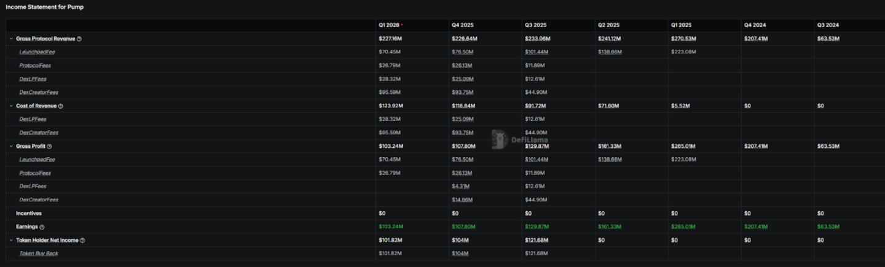Click Token Holder Net Income help icon

point(82,241)
